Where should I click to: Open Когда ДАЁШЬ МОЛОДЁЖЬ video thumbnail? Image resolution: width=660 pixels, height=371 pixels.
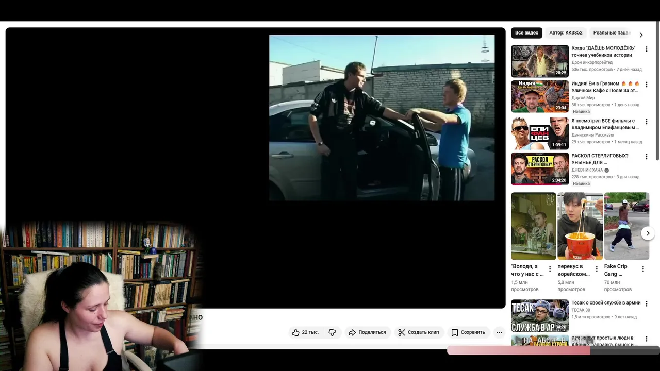click(540, 61)
